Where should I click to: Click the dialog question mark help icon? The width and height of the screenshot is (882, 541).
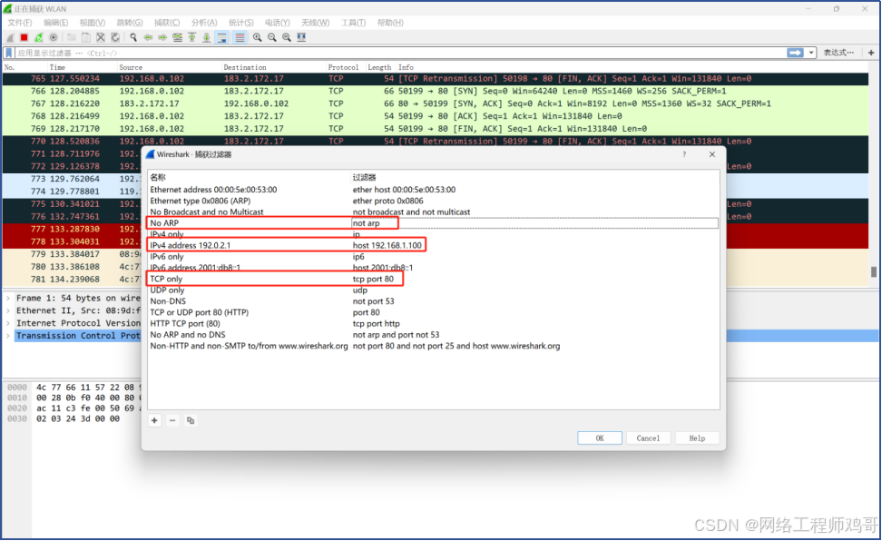684,154
